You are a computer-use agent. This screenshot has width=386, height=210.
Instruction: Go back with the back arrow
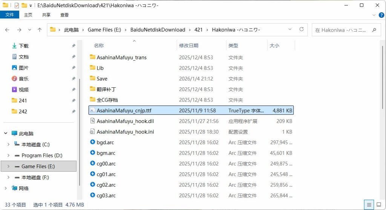pyautogui.click(x=7, y=30)
